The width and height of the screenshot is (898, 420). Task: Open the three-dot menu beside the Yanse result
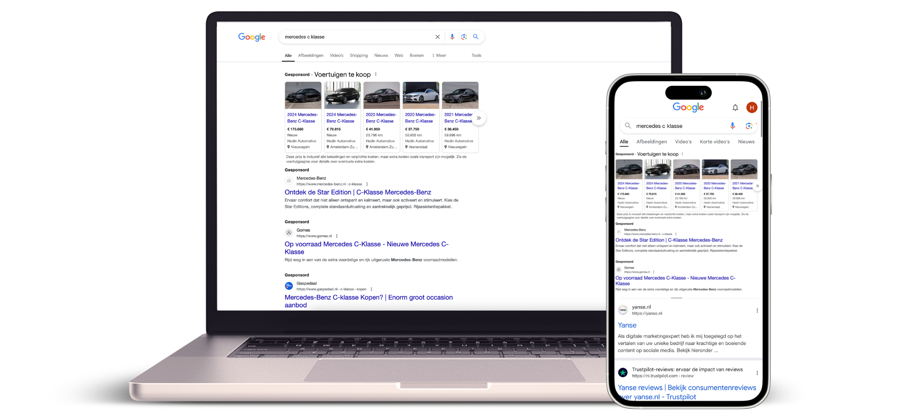click(x=758, y=309)
